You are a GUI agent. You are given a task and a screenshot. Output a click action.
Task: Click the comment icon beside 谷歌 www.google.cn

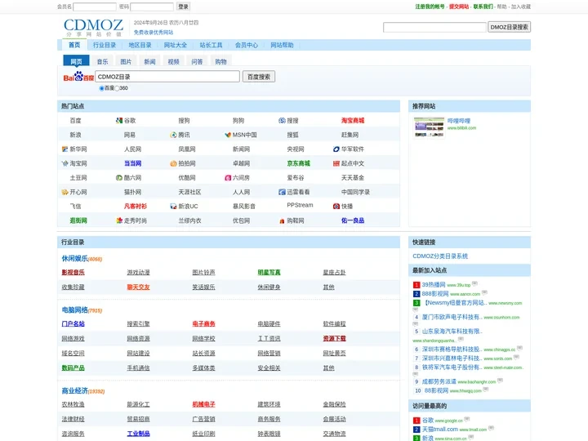click(x=467, y=419)
